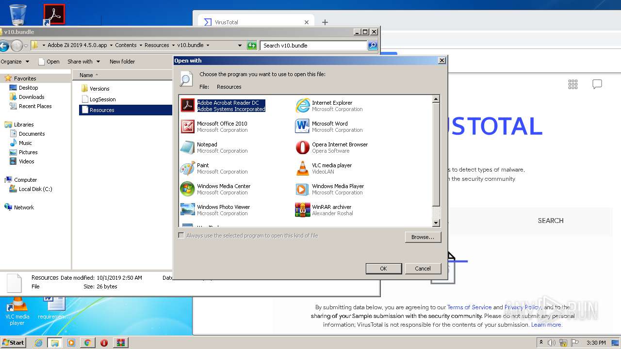Select the Paint program icon
Screen dimensions: 621x349
187,168
